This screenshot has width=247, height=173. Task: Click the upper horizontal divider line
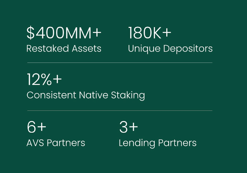[120, 63]
